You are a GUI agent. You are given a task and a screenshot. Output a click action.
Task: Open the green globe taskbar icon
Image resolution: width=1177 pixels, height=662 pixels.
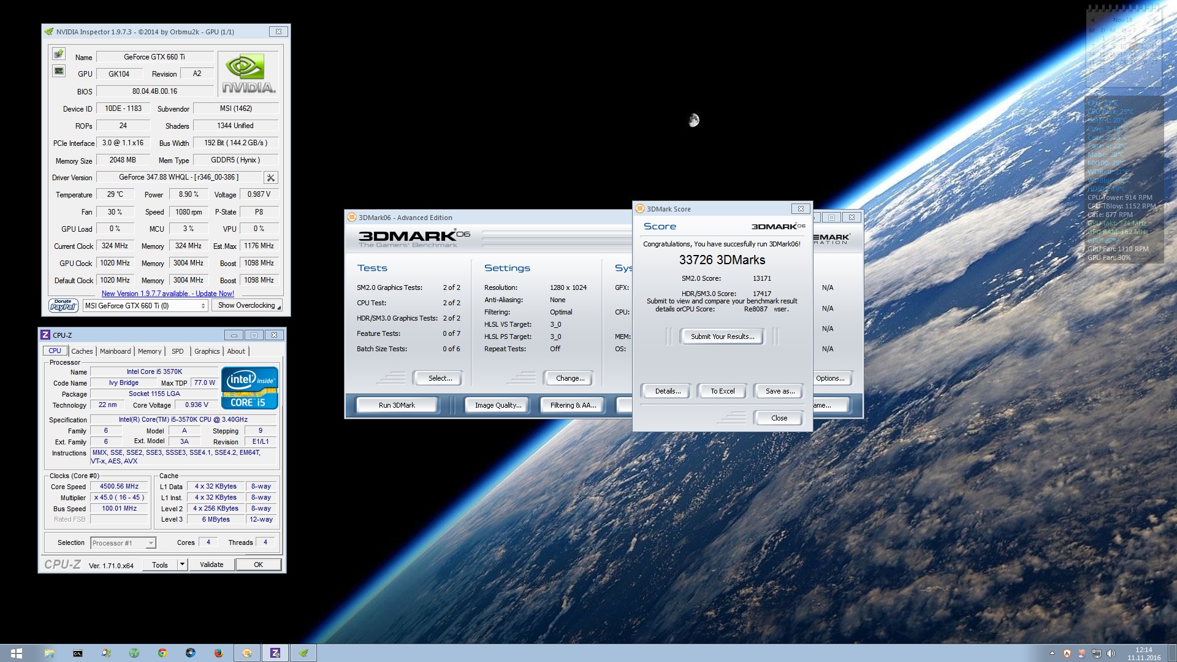pyautogui.click(x=134, y=653)
